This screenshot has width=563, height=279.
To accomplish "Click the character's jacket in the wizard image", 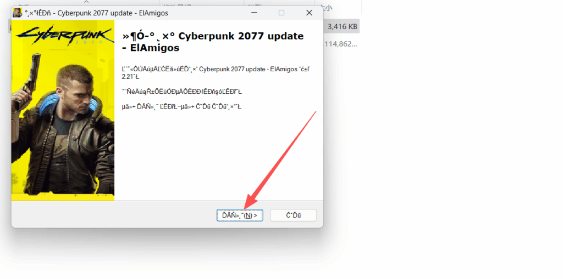I will 61,150.
